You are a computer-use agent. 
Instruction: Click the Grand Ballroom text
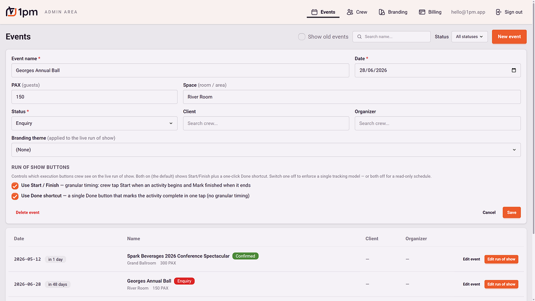[x=141, y=263]
